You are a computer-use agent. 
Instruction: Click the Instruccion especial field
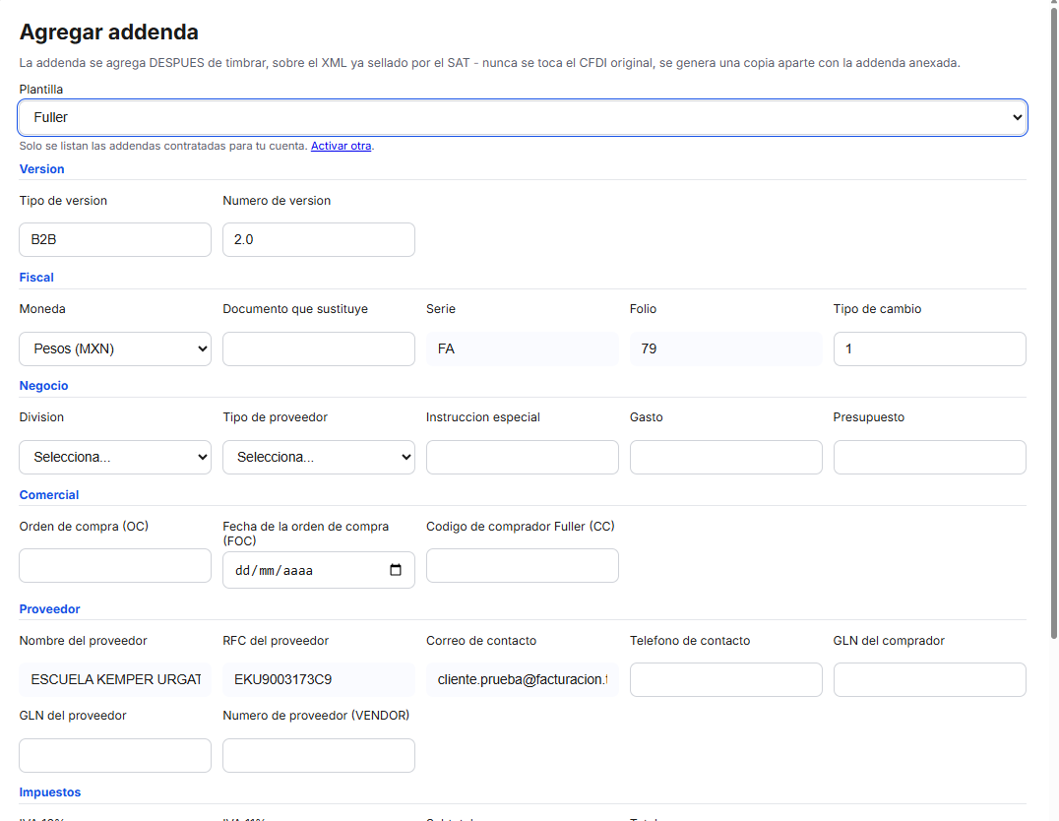click(x=522, y=458)
